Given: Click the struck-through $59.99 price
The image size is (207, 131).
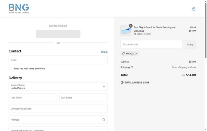Looking at the screenshot, I should coord(193,27).
